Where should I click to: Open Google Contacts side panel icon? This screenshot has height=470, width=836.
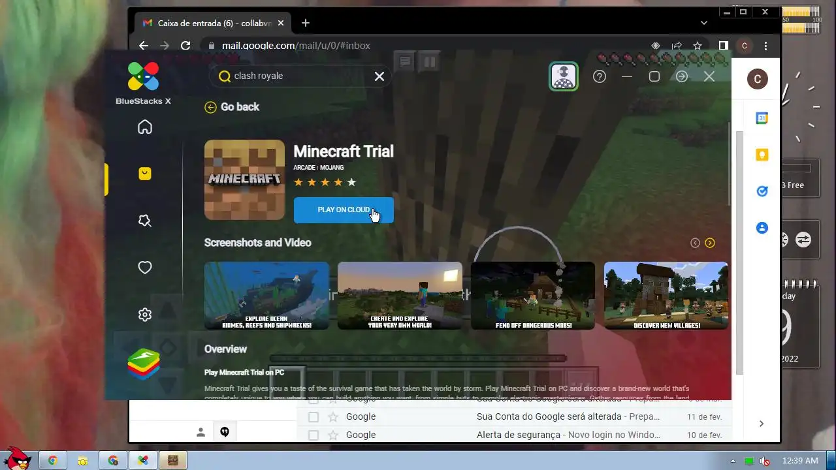tap(762, 228)
